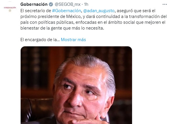The image size is (171, 124).
Task: Click the tweet line starting 'El secretario de'
Action: click(88, 11)
